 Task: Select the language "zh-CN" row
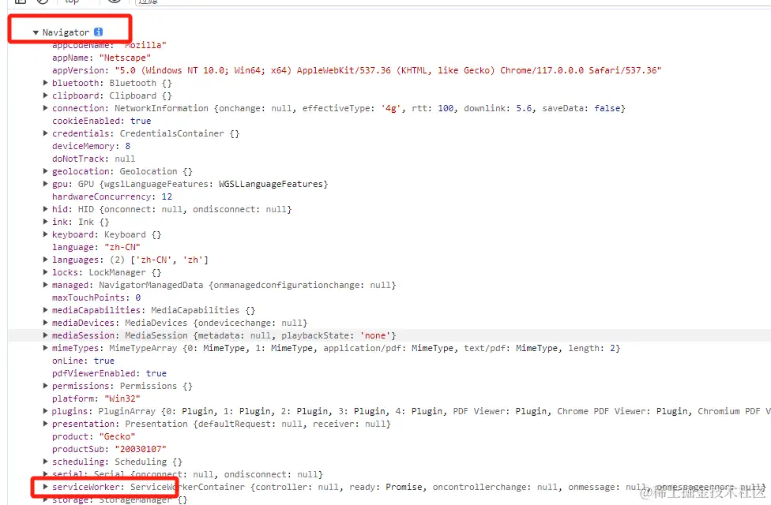(96, 247)
